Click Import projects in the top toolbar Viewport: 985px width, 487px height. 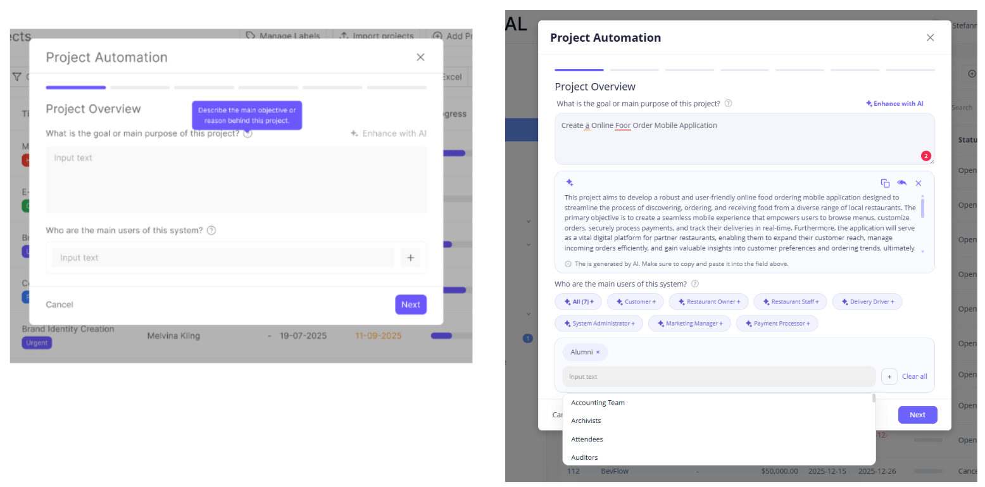click(x=377, y=36)
